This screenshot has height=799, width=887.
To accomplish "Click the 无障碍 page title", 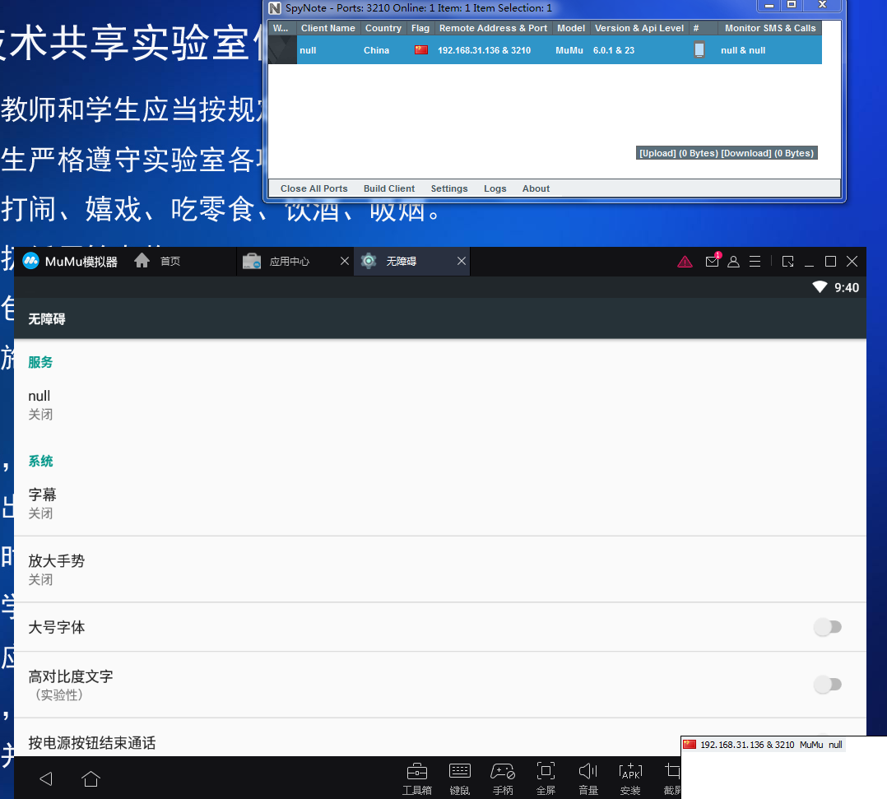I will pos(46,319).
